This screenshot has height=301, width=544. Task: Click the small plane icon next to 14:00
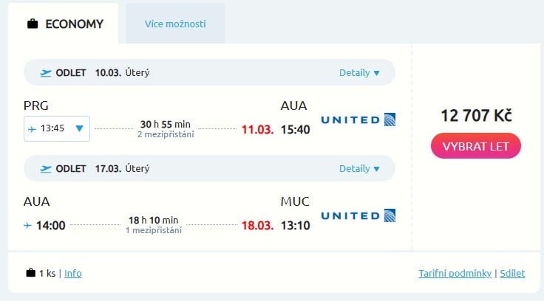coord(28,224)
